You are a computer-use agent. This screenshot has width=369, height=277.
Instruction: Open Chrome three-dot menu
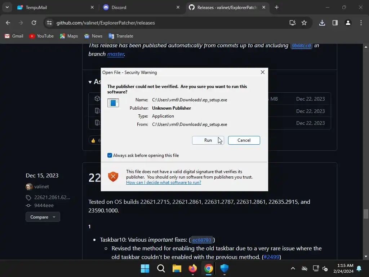(361, 23)
